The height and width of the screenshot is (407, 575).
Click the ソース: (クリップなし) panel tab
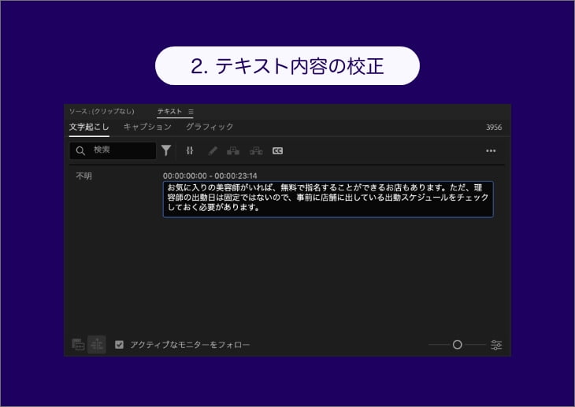(x=102, y=112)
